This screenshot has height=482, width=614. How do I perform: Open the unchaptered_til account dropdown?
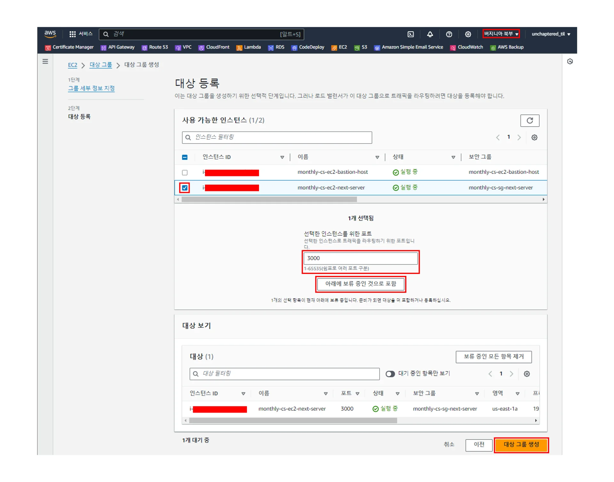(551, 34)
